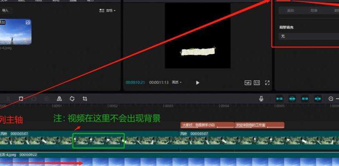Viewport: 339px width, 166px height.
Task: Select the crop tool icon
Action: (x=85, y=99)
